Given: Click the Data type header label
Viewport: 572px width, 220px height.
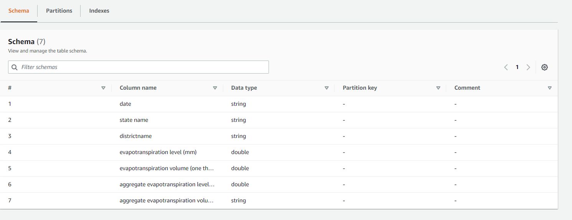Looking at the screenshot, I should (244, 88).
